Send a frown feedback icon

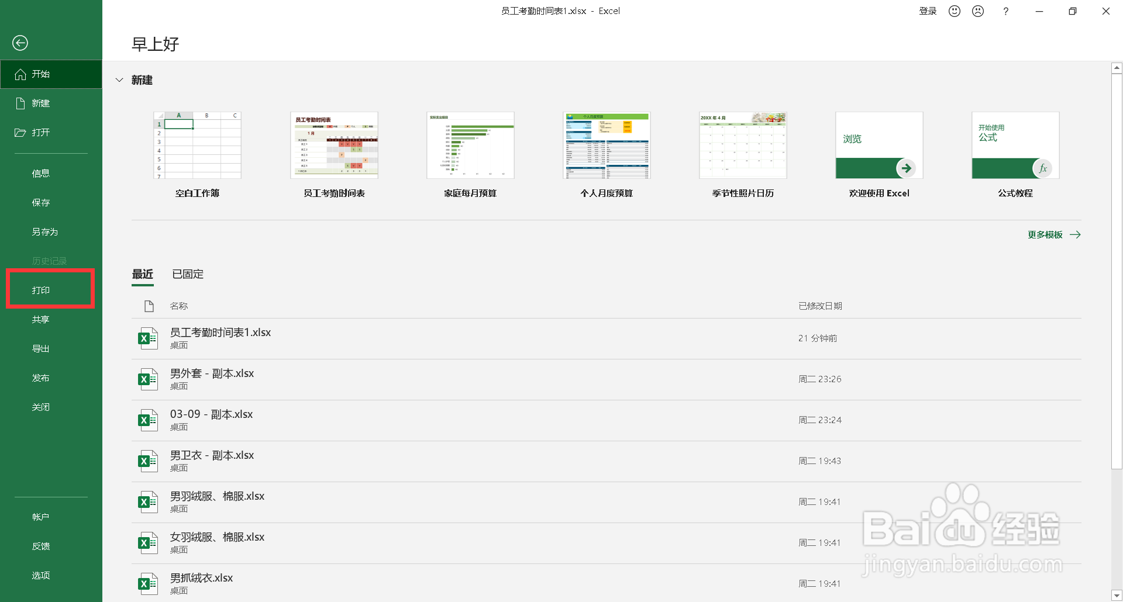tap(978, 11)
